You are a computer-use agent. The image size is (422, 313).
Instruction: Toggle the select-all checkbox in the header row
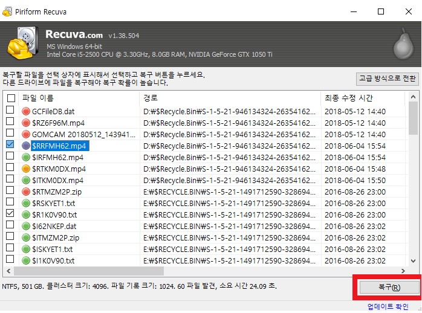point(11,98)
